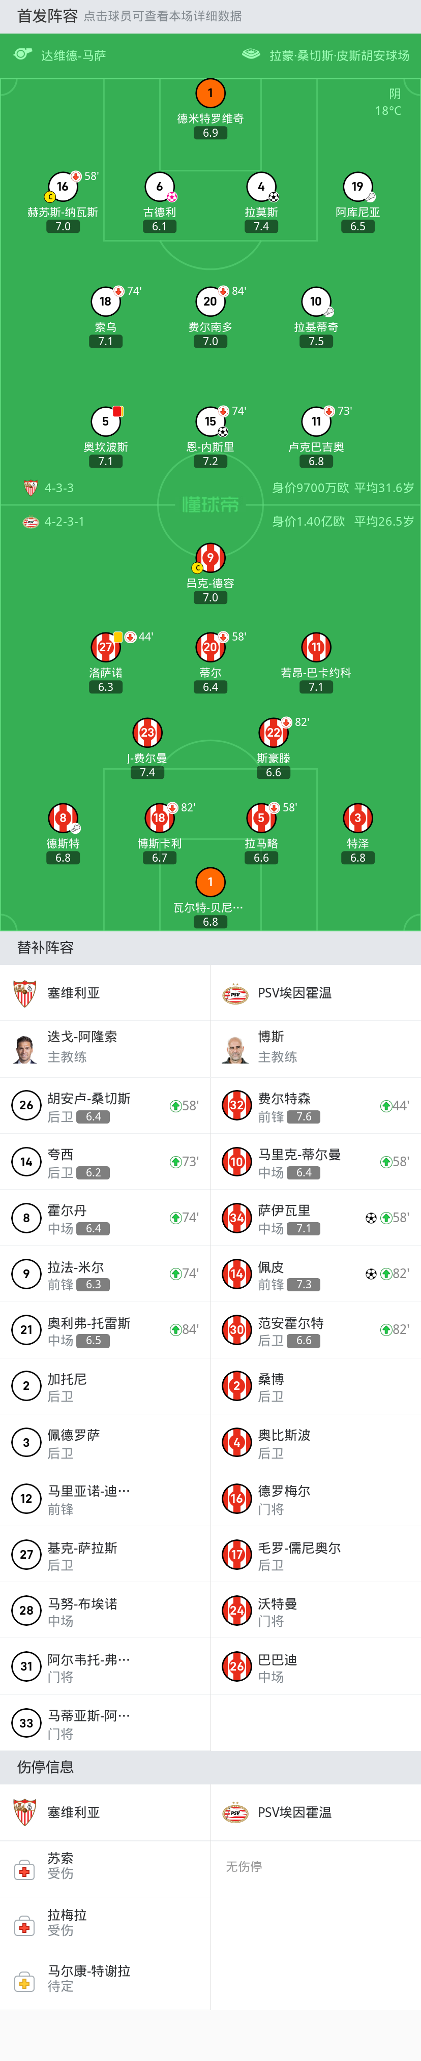Image resolution: width=421 pixels, height=2061 pixels.
Task: Click the pending injury icon for 马尔康-特谢拉
Action: pos(25,1983)
